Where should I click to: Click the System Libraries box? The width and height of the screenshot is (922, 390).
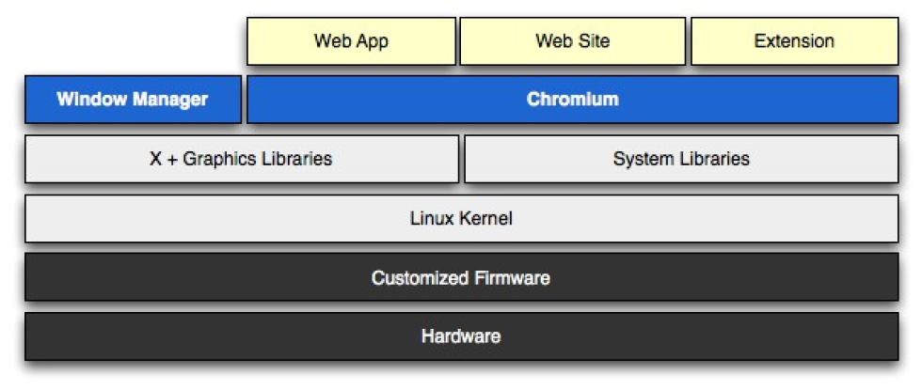pos(681,159)
